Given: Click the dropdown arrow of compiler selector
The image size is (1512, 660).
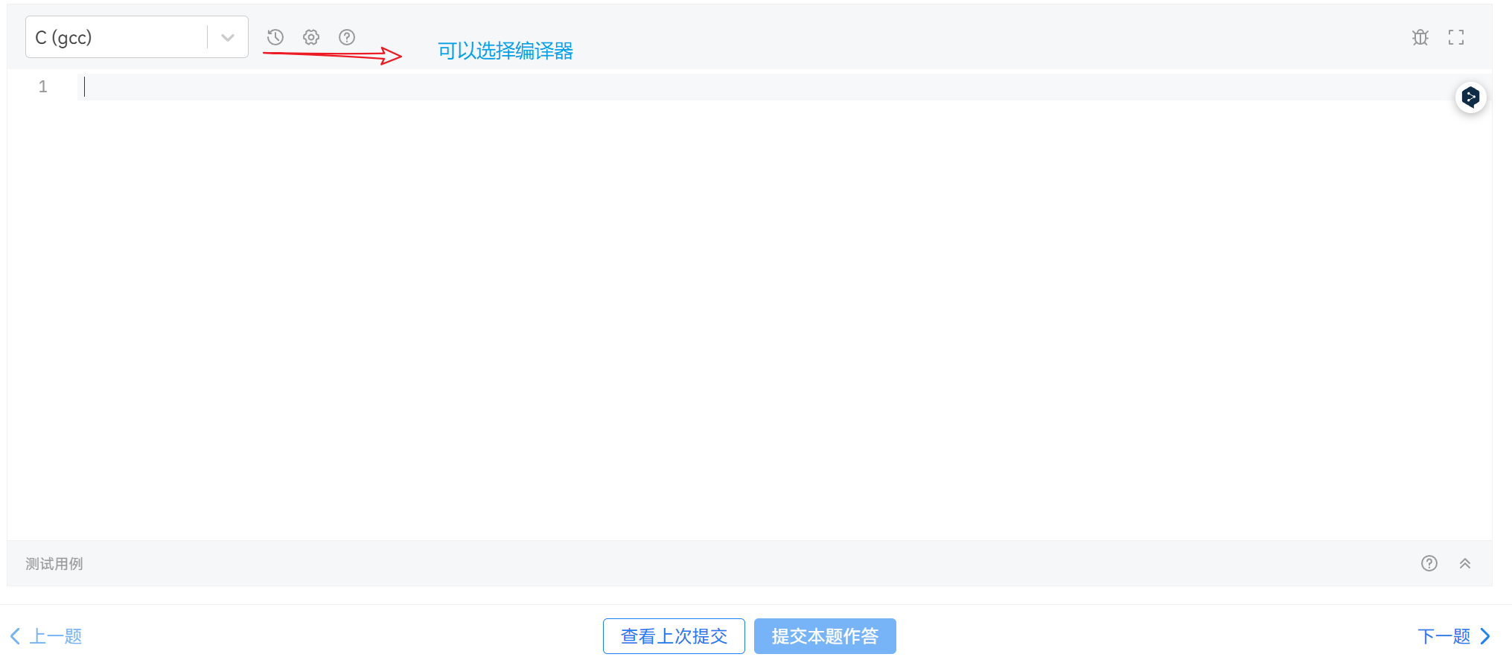Looking at the screenshot, I should pyautogui.click(x=228, y=37).
